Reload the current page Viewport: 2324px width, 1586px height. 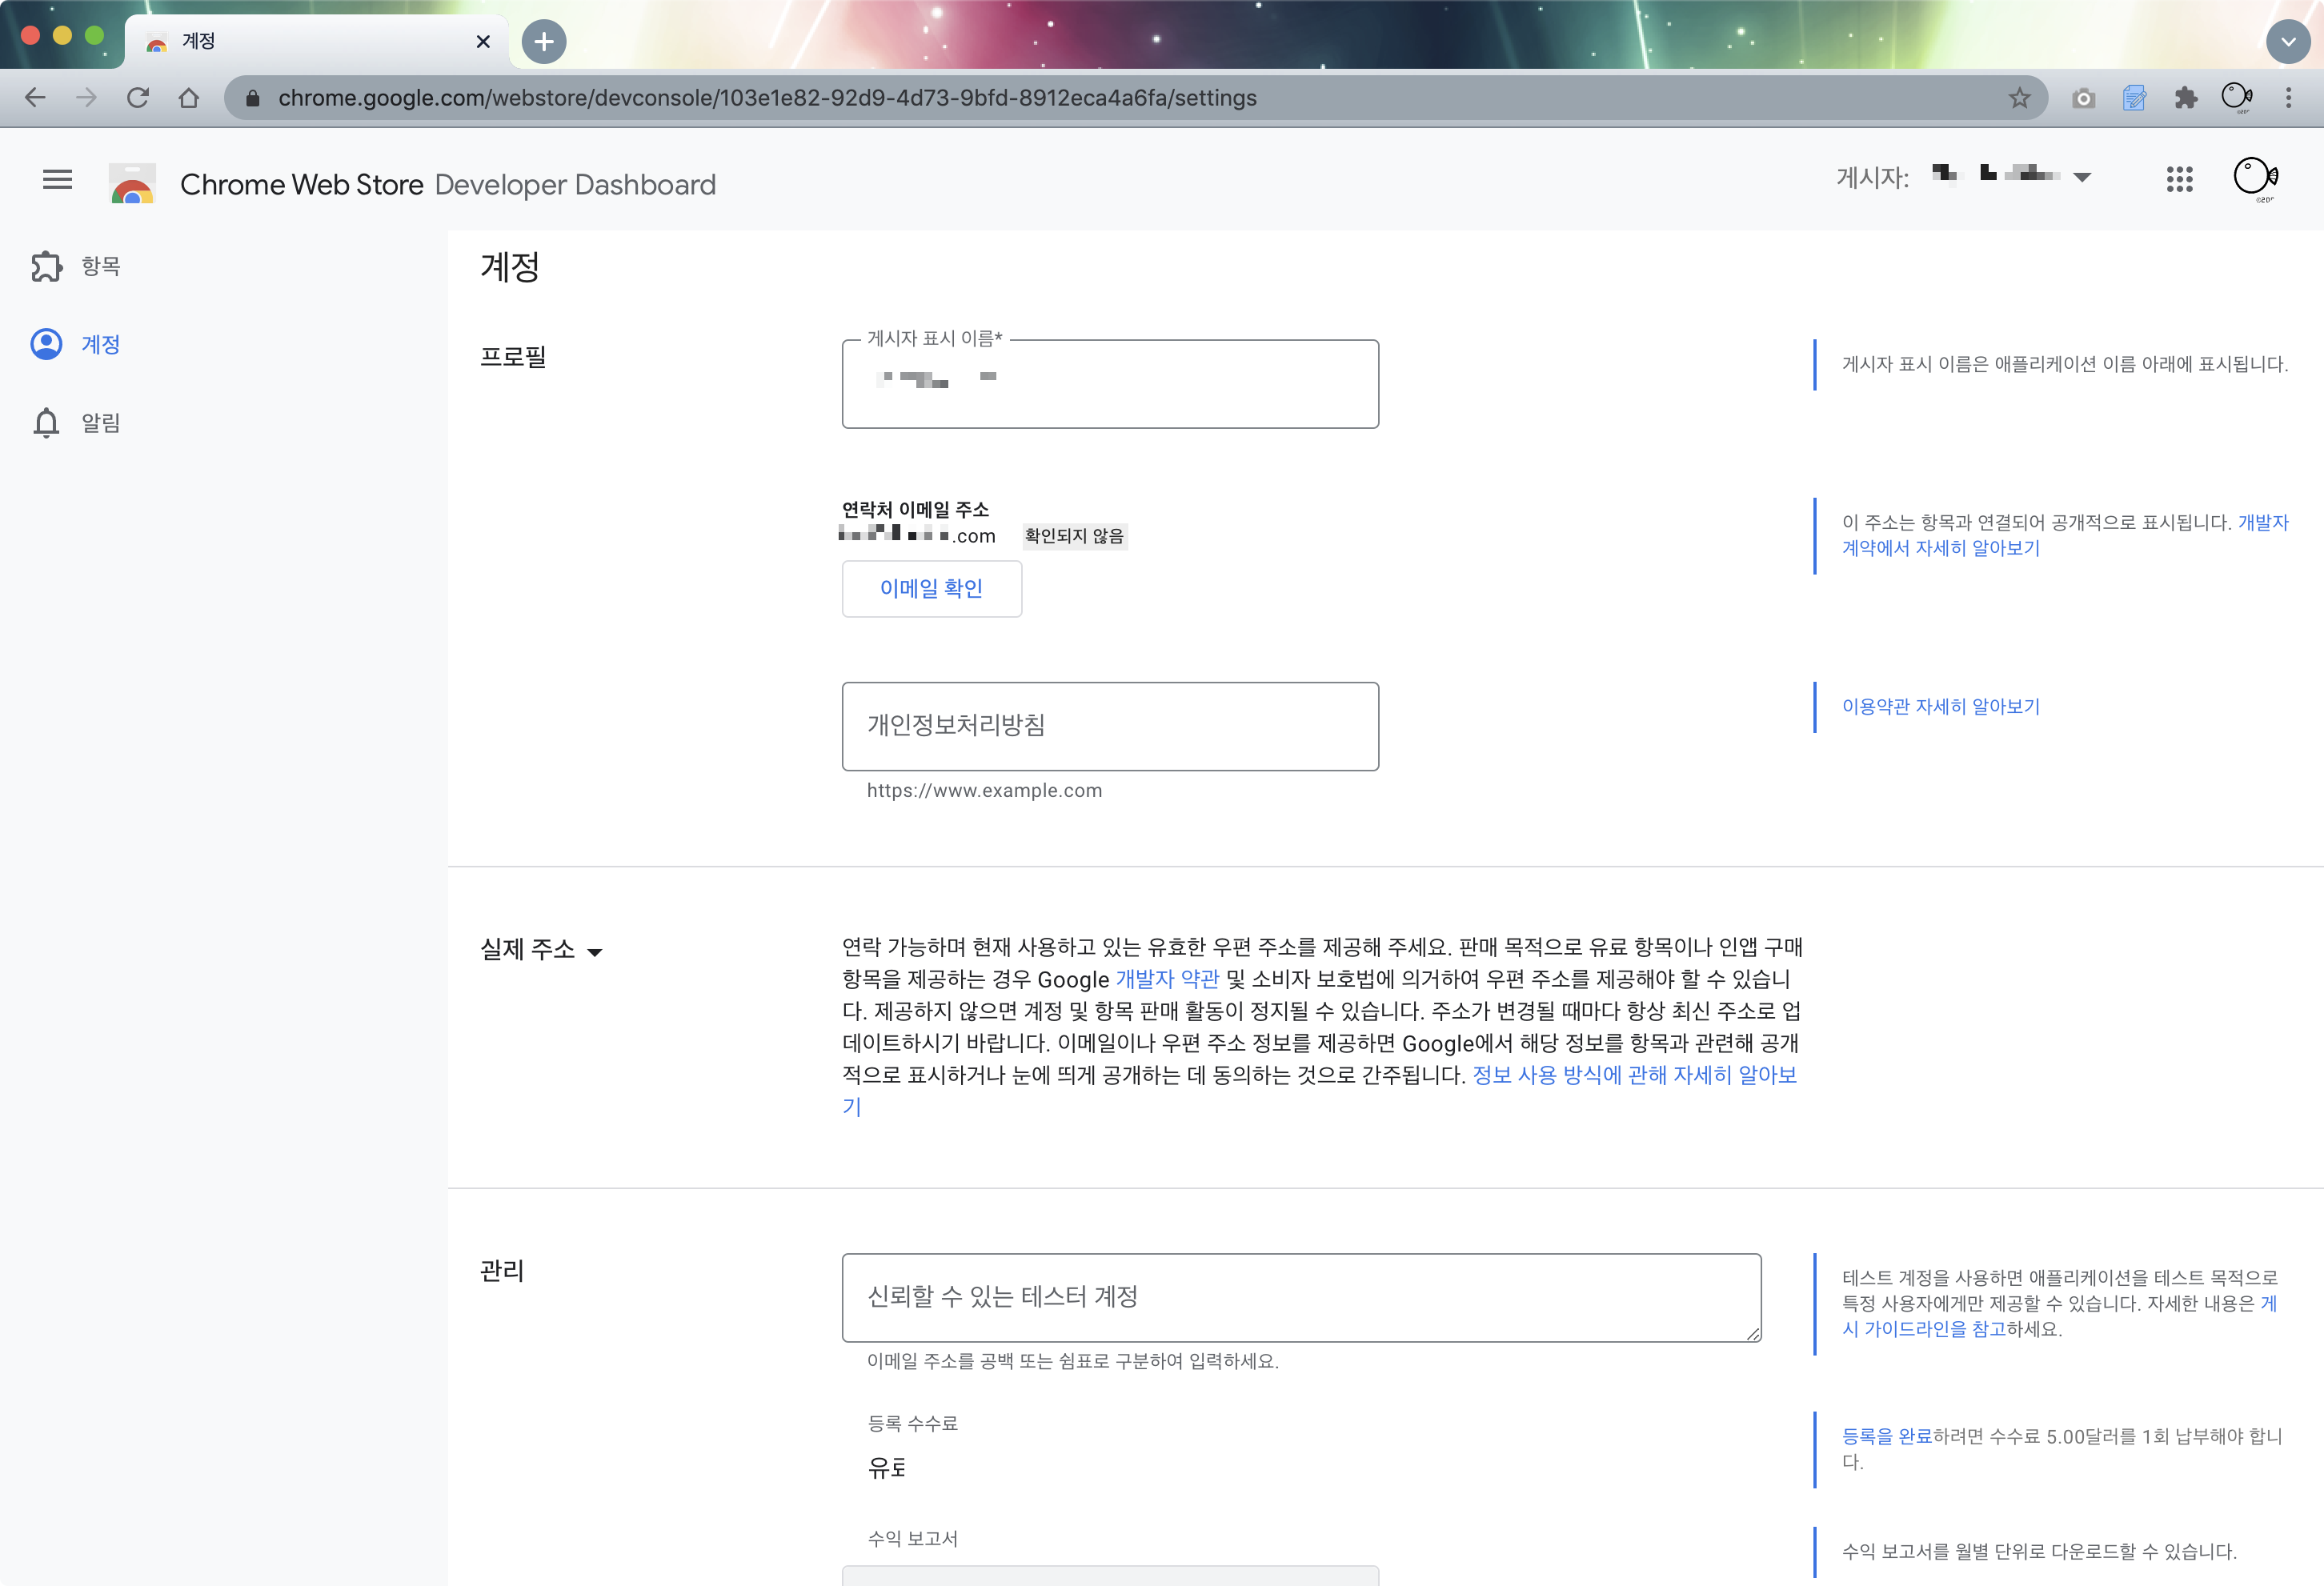(x=138, y=98)
